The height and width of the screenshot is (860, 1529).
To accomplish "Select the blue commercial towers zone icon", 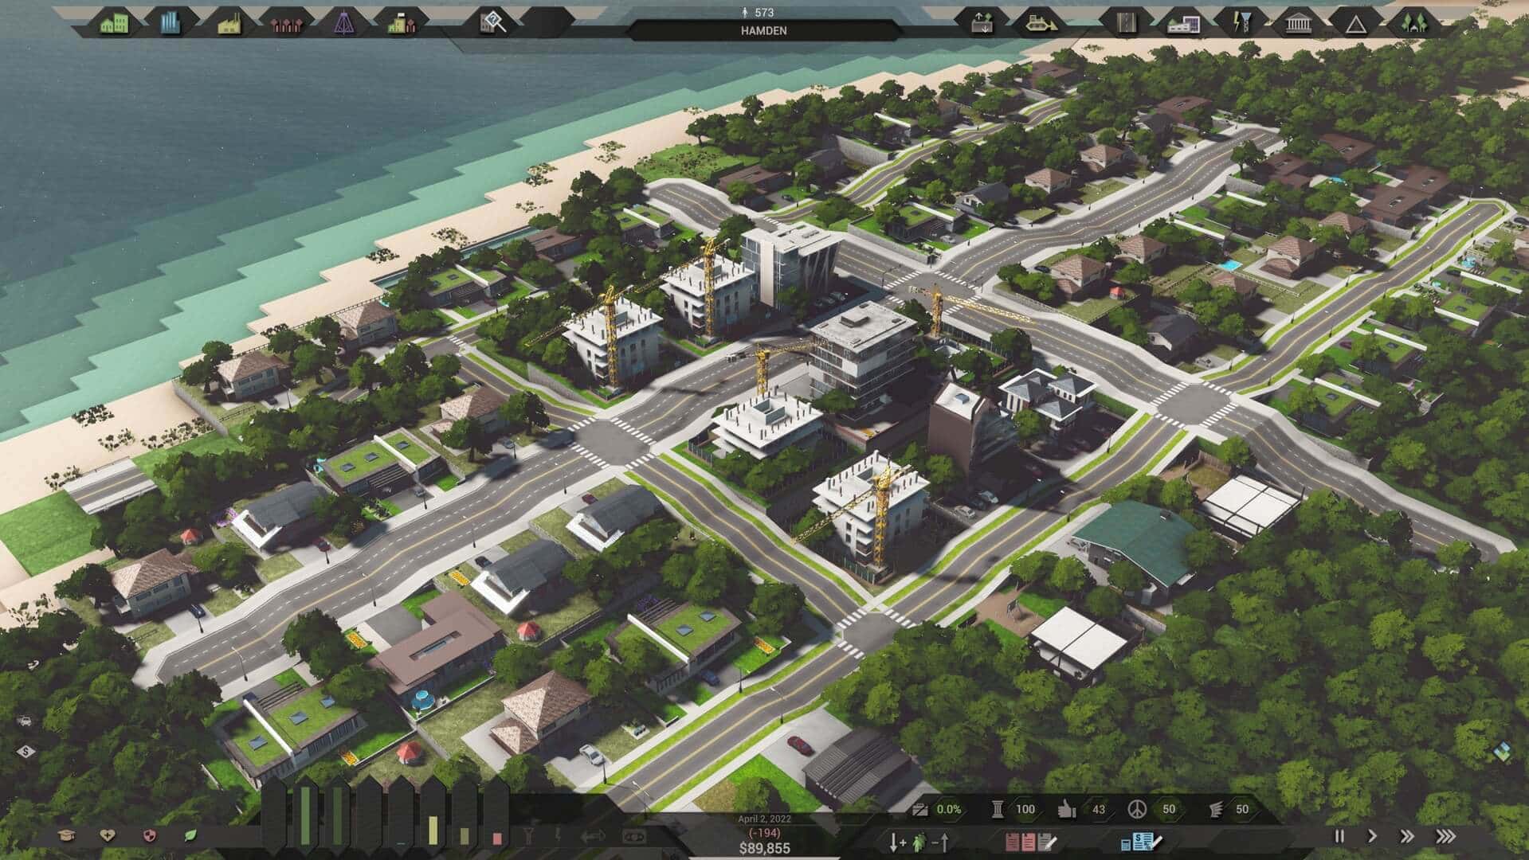I will [x=171, y=23].
